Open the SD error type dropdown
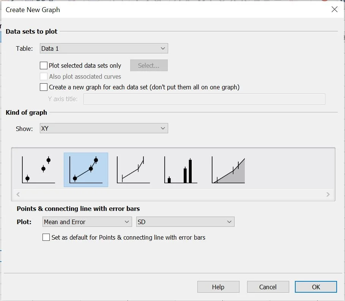This screenshot has height=301, width=345. (185, 221)
